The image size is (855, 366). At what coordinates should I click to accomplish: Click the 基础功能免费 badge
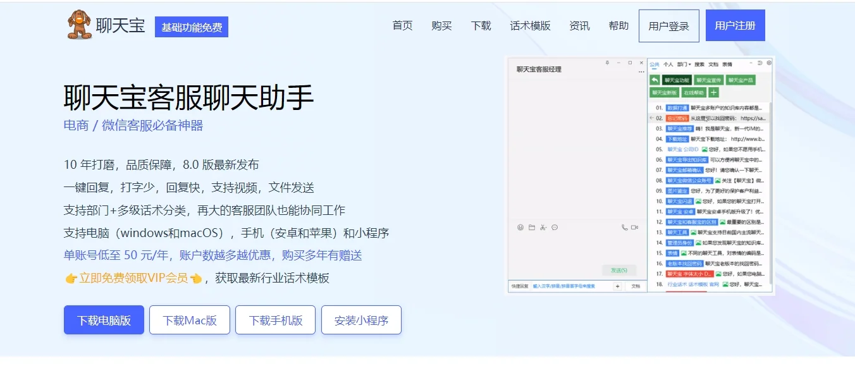click(192, 27)
